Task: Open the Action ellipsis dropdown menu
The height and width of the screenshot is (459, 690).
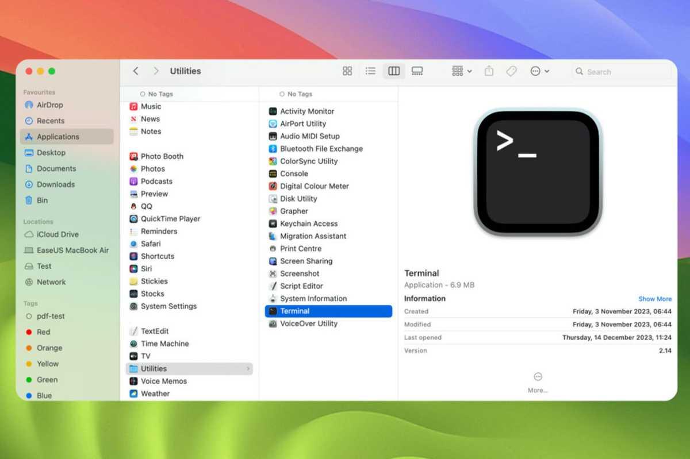Action: pyautogui.click(x=539, y=71)
